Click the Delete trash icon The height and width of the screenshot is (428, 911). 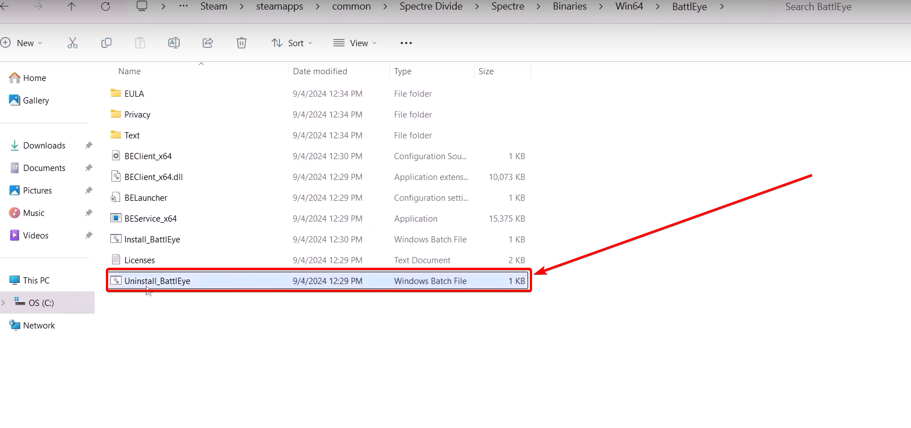[x=242, y=43]
